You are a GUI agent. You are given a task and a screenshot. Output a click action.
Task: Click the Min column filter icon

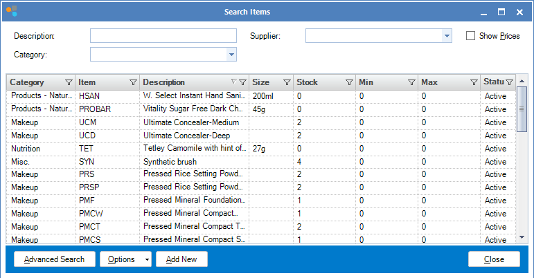pos(411,82)
